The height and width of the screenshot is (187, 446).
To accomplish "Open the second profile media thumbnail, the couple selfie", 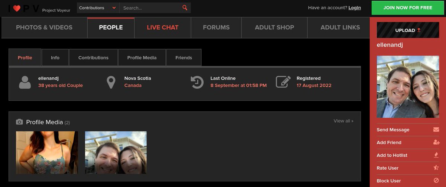I will (116, 153).
